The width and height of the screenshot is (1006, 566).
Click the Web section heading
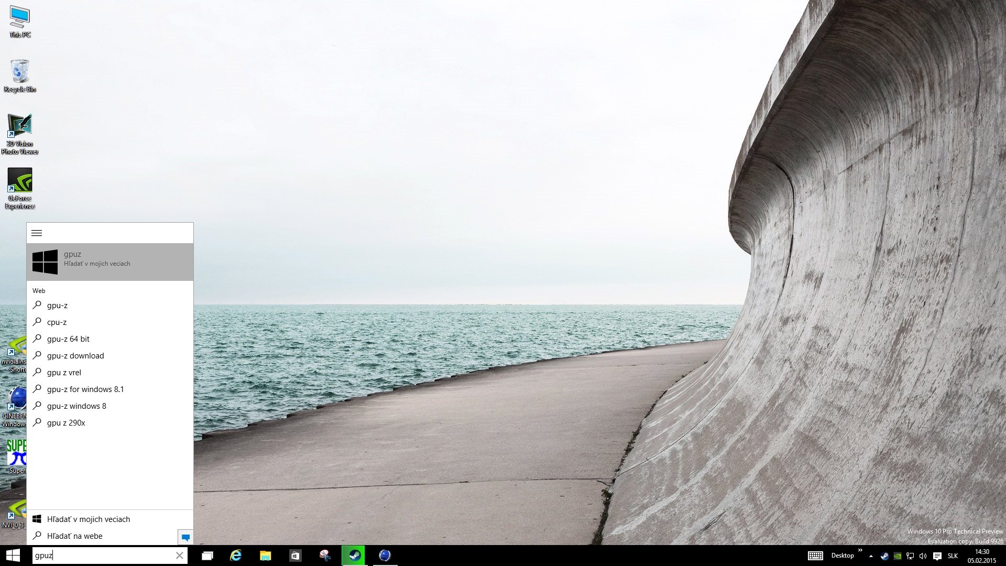(39, 291)
